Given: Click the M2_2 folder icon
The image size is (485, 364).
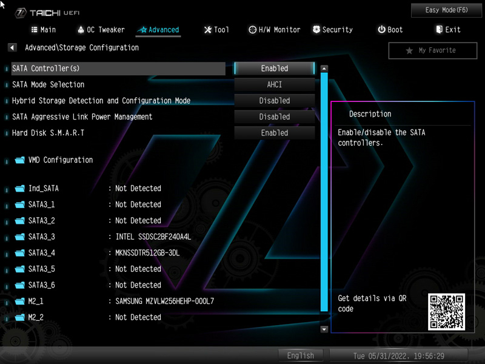Looking at the screenshot, I should [20, 317].
